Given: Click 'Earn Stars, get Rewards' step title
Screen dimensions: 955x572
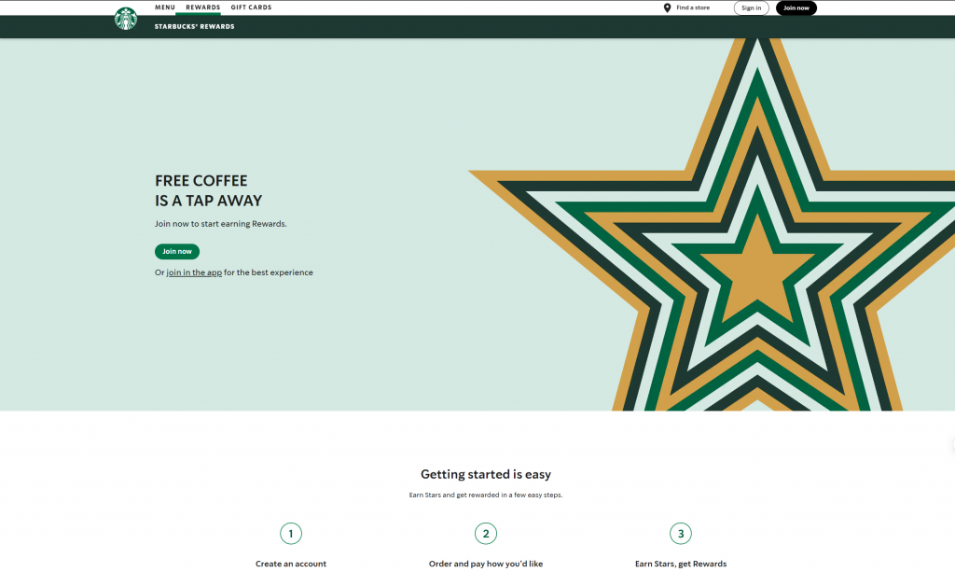Looking at the screenshot, I should [x=680, y=564].
